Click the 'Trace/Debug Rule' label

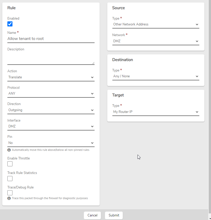point(21,187)
